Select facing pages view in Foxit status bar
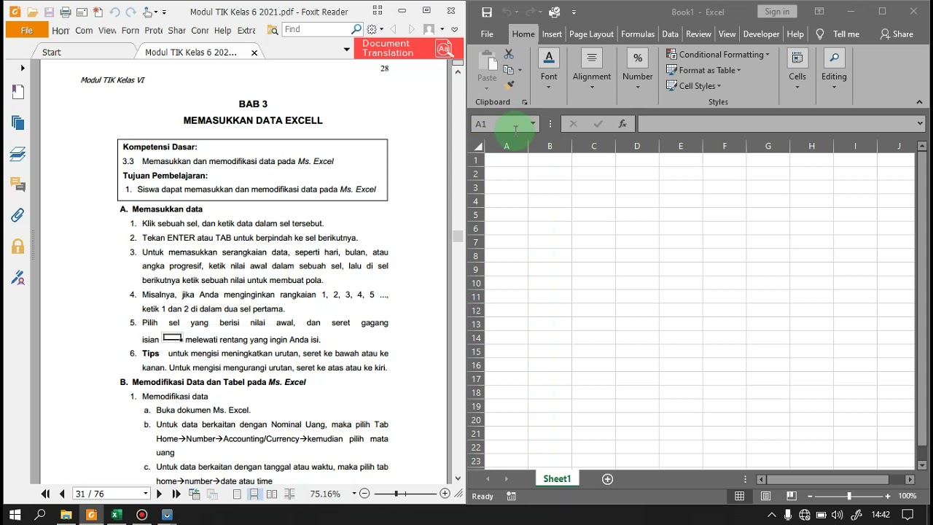 tap(272, 494)
